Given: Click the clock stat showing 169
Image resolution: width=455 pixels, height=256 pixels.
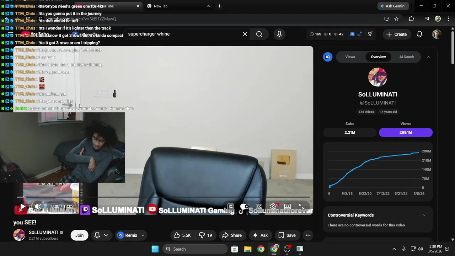Looking at the screenshot, I should click(x=315, y=34).
